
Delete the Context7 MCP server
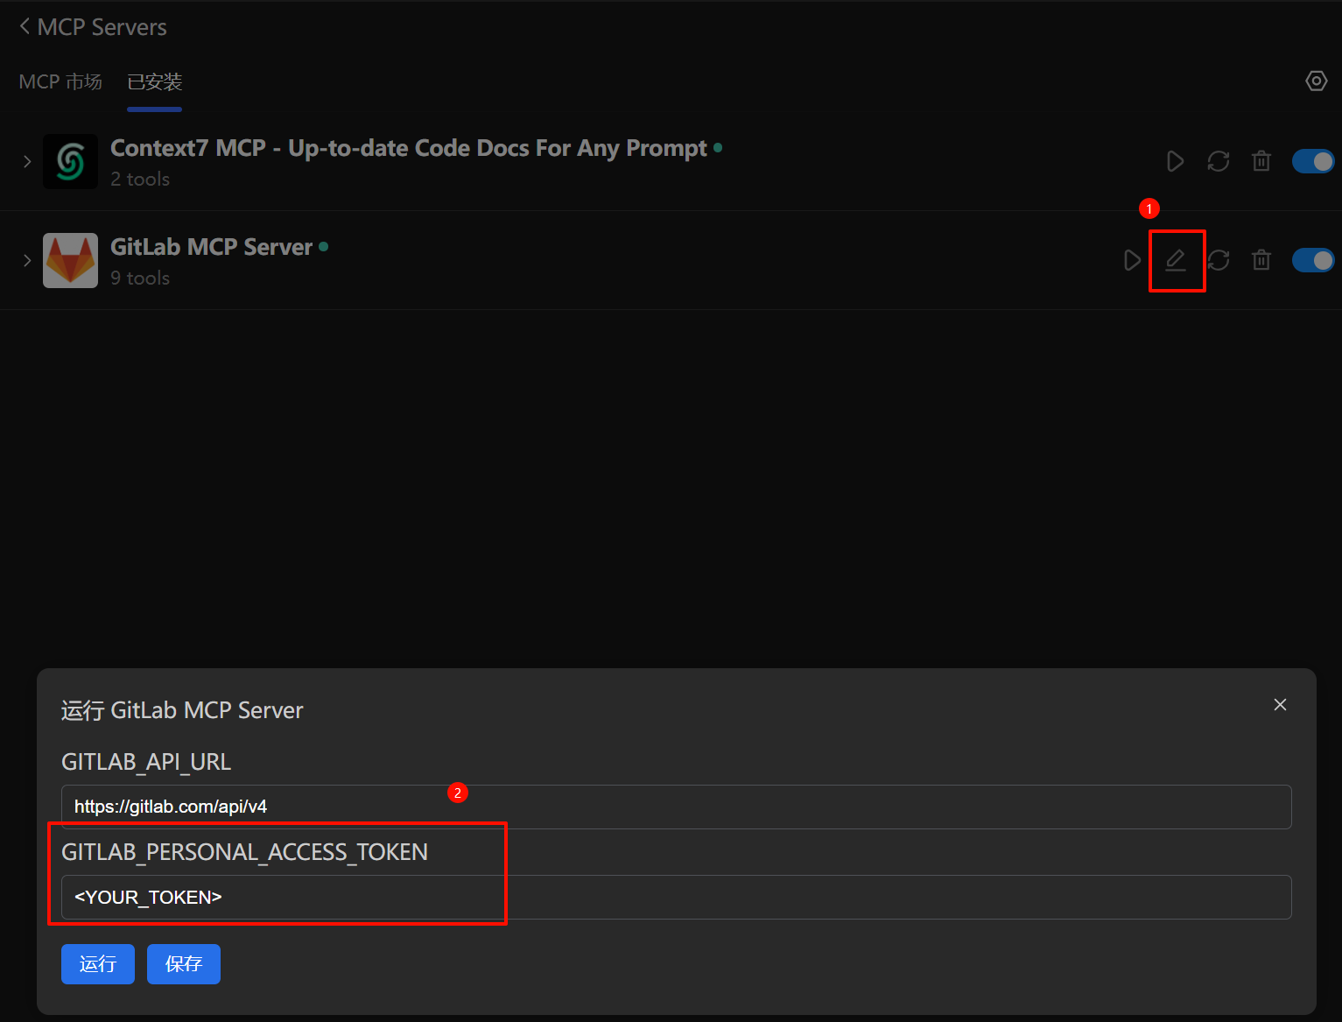coord(1261,162)
